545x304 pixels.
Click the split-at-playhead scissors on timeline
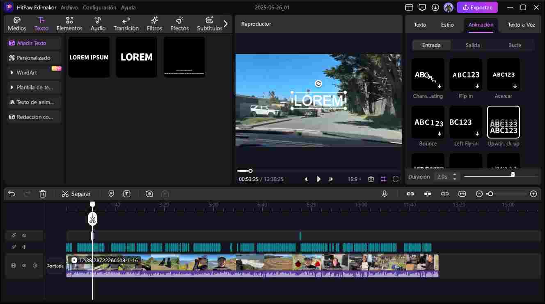click(92, 219)
